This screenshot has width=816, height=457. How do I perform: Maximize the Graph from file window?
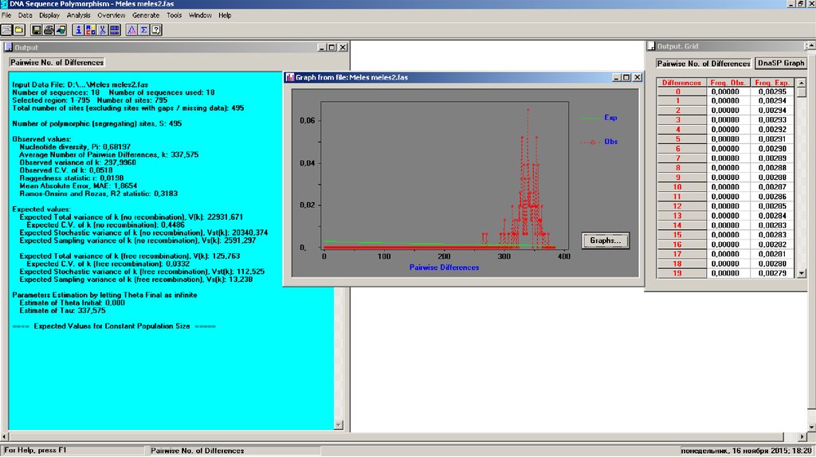point(626,77)
